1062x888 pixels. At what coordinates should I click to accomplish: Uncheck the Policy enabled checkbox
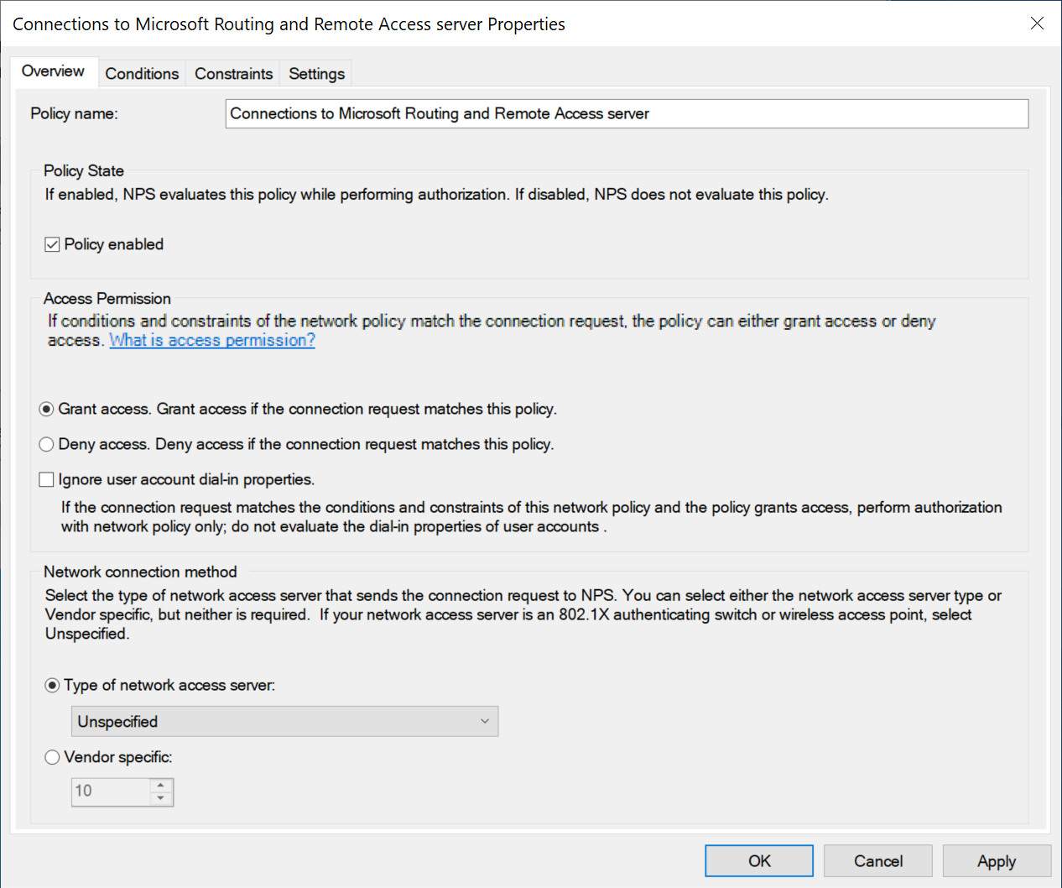(x=52, y=244)
